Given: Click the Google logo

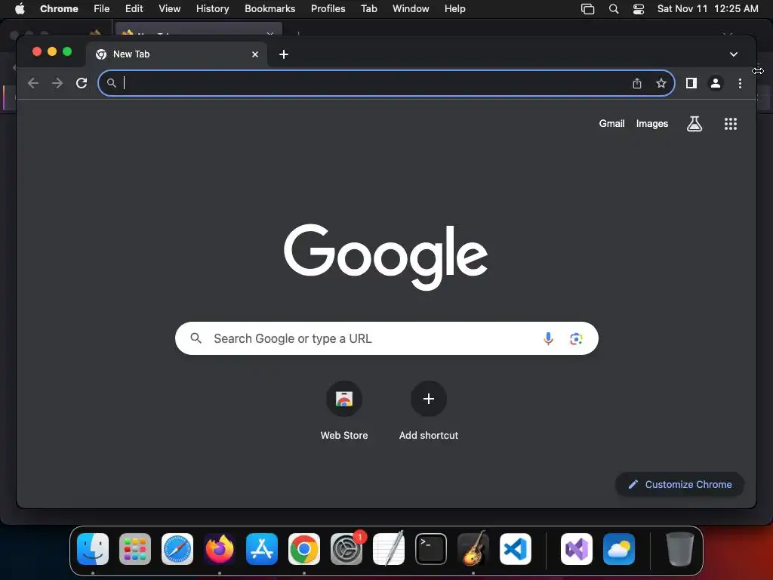Looking at the screenshot, I should pyautogui.click(x=386, y=257).
